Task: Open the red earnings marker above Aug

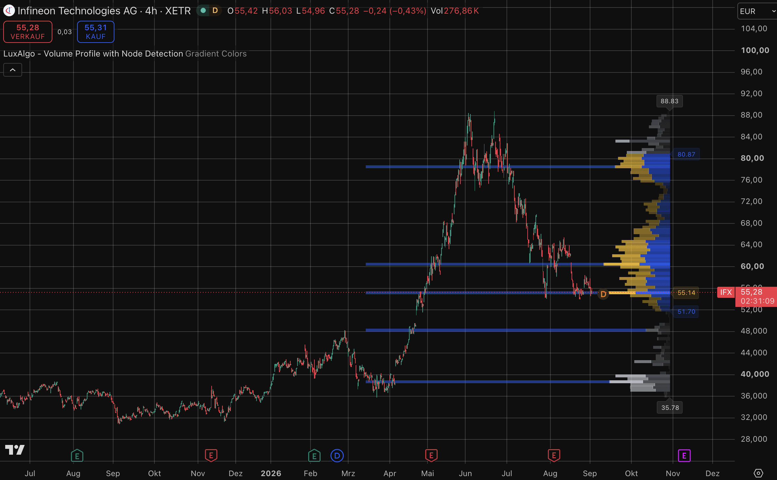Action: 554,456
